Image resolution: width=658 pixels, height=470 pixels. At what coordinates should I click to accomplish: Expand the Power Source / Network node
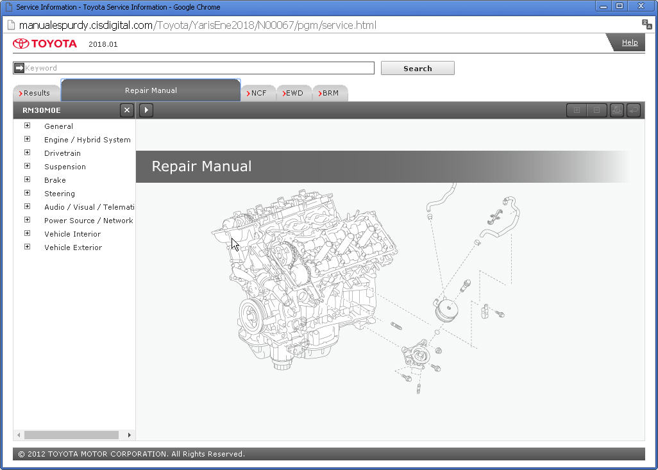28,219
